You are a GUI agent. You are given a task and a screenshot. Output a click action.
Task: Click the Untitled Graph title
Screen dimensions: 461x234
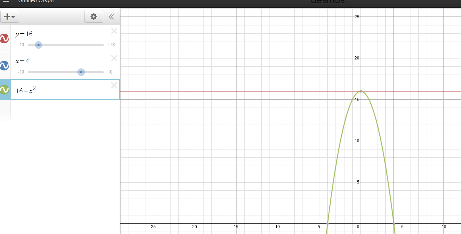click(x=36, y=1)
